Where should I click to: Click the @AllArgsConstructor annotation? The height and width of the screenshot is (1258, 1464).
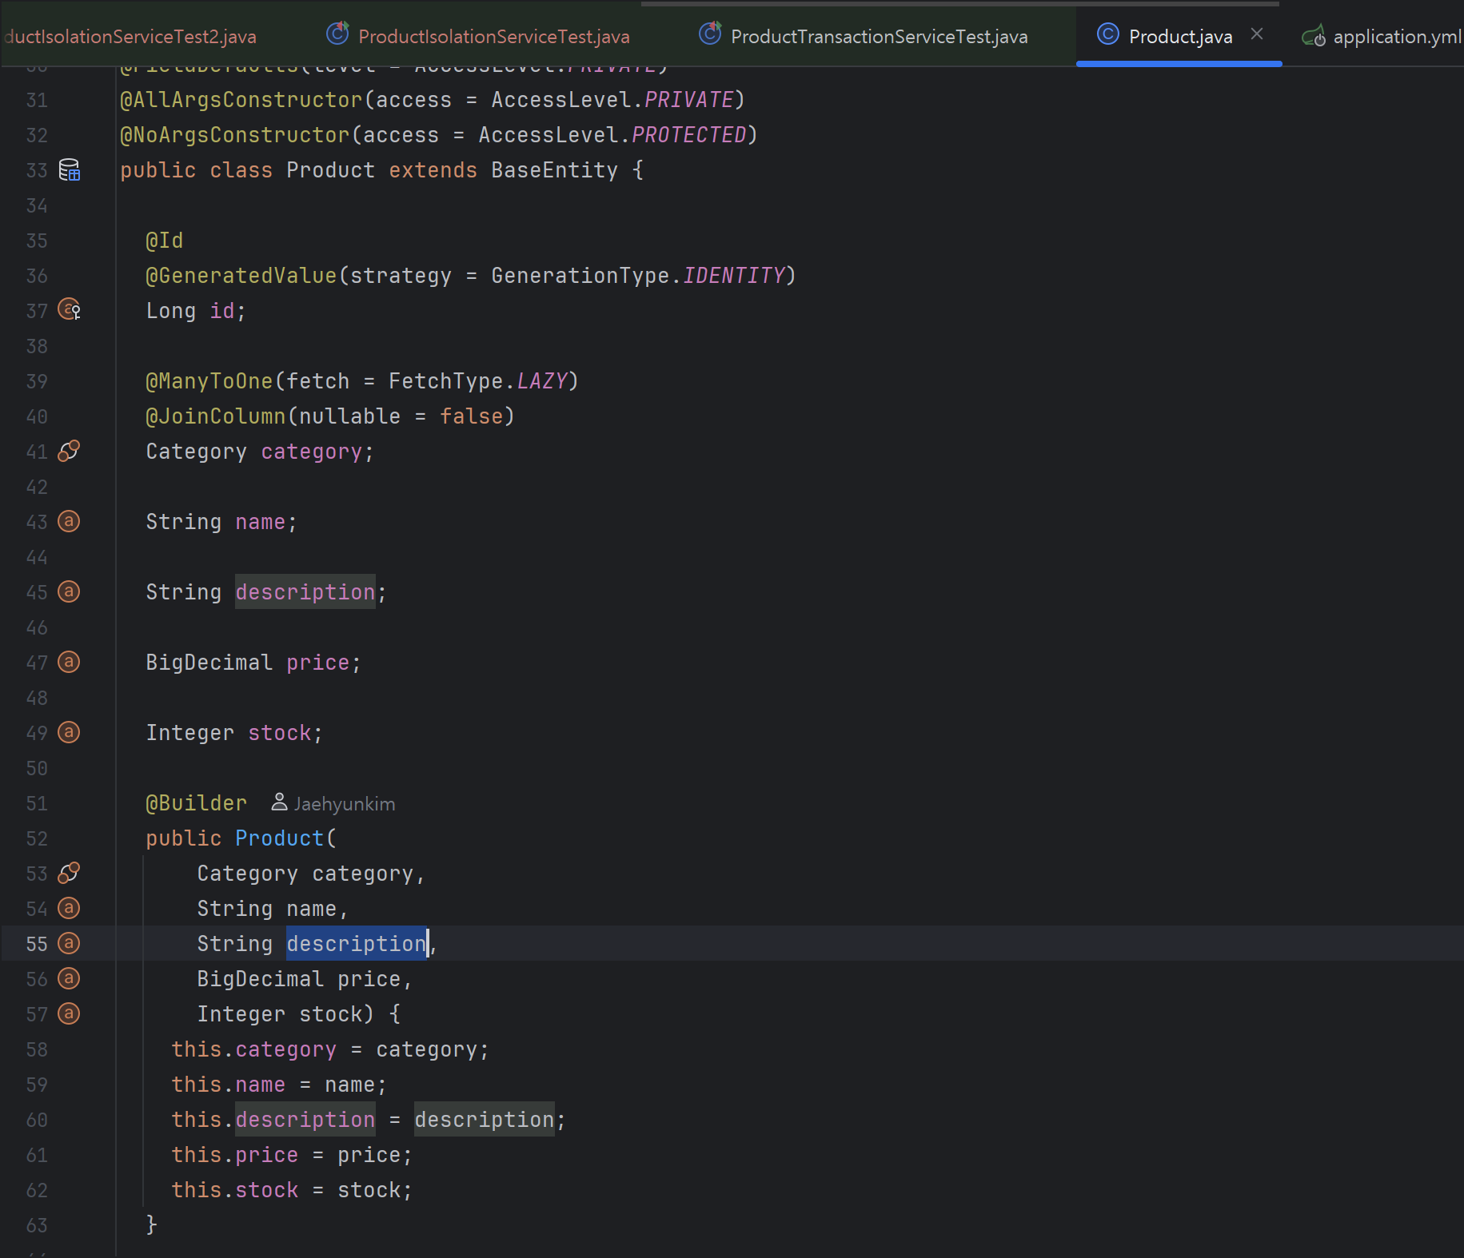[x=241, y=100]
